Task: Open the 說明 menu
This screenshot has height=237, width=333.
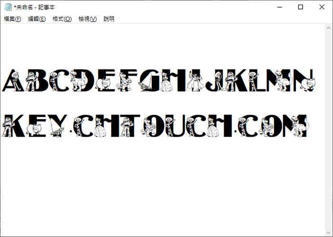Action: 109,19
